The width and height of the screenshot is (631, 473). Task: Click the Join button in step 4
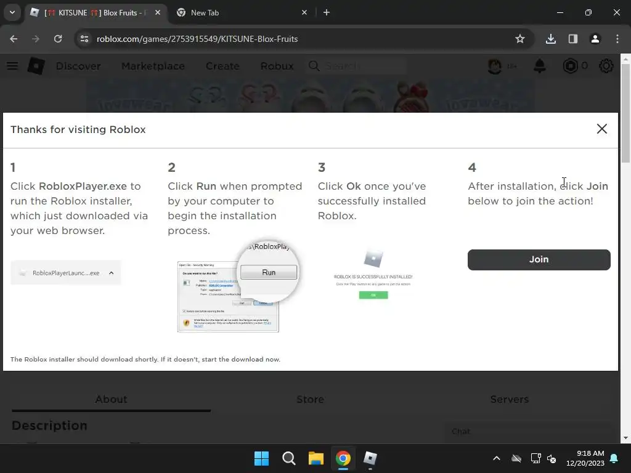539,259
